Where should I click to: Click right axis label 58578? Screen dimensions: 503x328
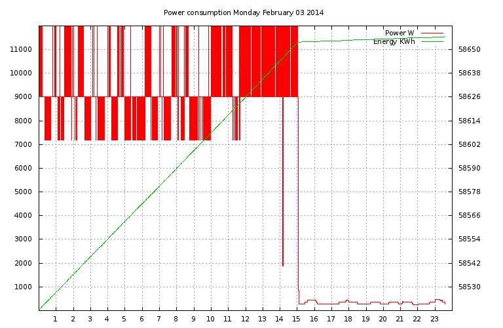pos(470,192)
